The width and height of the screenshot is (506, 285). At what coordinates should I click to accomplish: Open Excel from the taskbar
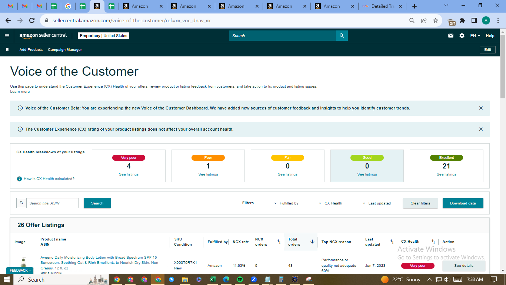pyautogui.click(x=213, y=279)
